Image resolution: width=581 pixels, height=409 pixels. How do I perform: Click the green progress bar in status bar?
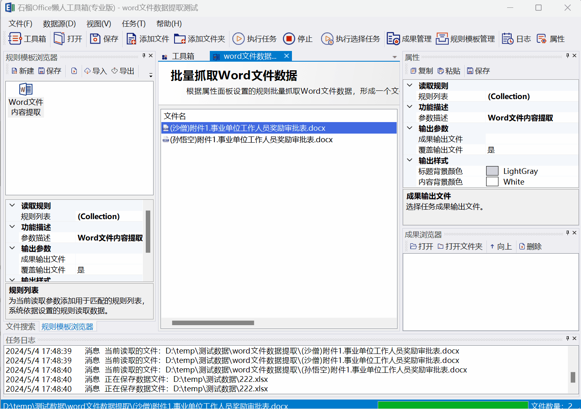click(452, 405)
